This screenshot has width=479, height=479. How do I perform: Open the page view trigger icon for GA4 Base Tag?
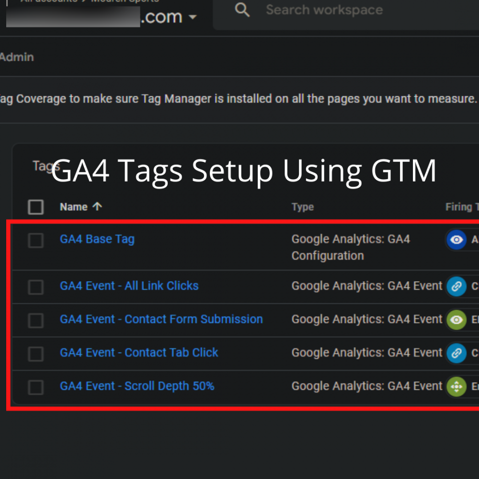456,240
